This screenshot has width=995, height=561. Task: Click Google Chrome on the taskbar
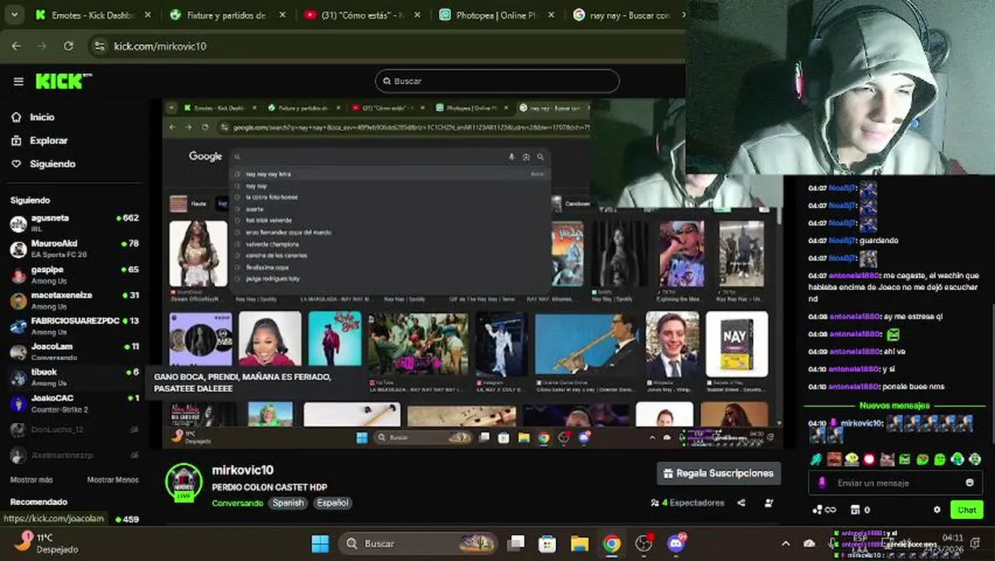[612, 543]
